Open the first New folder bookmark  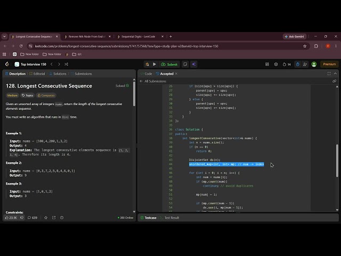[29, 54]
